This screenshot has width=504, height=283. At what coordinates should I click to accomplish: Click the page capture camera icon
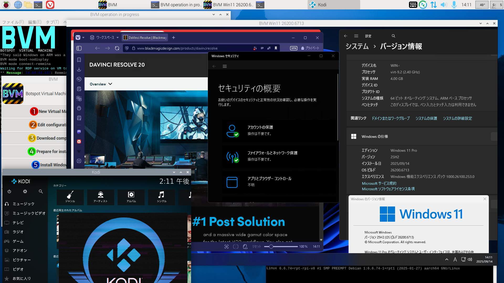click(227, 247)
